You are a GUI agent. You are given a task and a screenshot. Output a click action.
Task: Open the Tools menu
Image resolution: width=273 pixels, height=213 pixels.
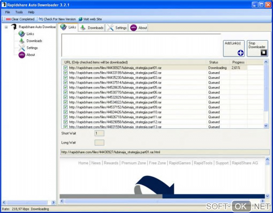tap(19, 12)
